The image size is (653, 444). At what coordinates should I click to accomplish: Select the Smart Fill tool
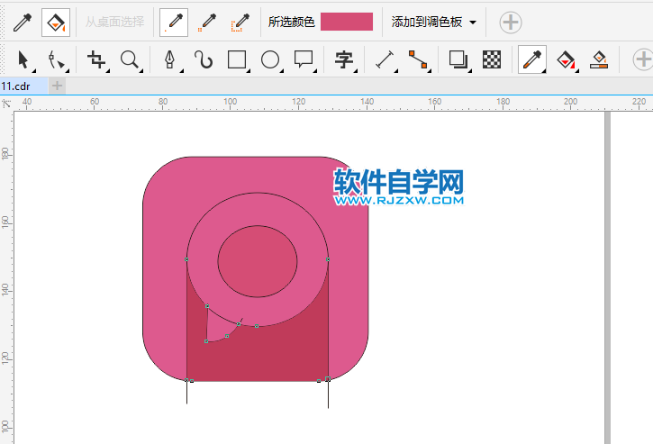pos(599,60)
